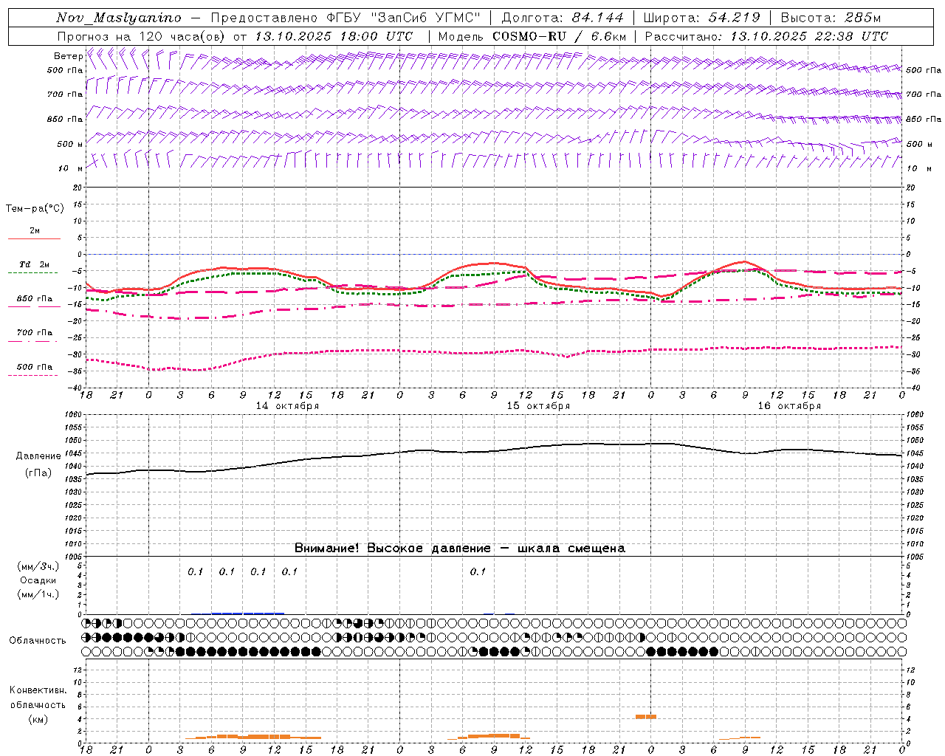Image resolution: width=945 pixels, height=756 pixels.
Task: Click the (мм/1ч.) precipitation unit label
Action: pos(38,594)
